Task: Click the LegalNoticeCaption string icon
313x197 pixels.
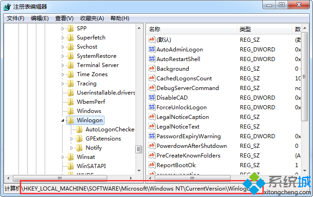Action: coord(152,117)
